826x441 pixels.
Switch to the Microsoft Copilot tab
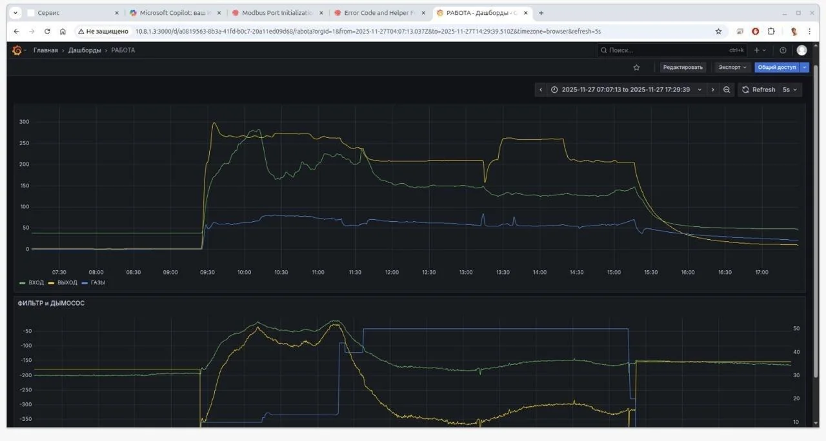tap(174, 13)
